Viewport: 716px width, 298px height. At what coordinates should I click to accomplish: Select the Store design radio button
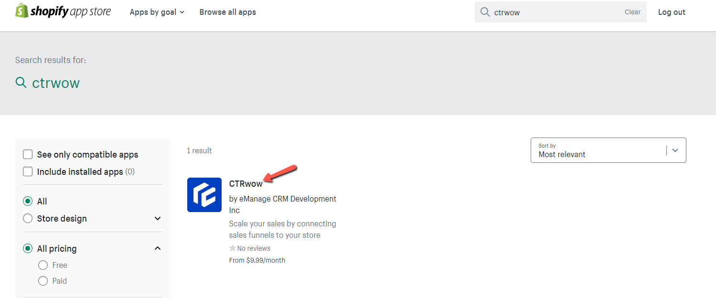28,219
